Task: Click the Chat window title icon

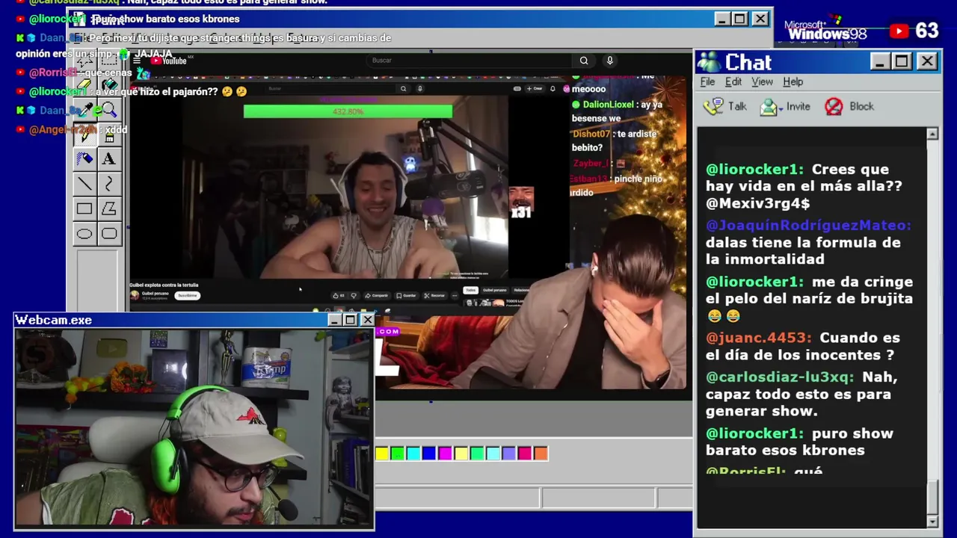Action: click(708, 62)
